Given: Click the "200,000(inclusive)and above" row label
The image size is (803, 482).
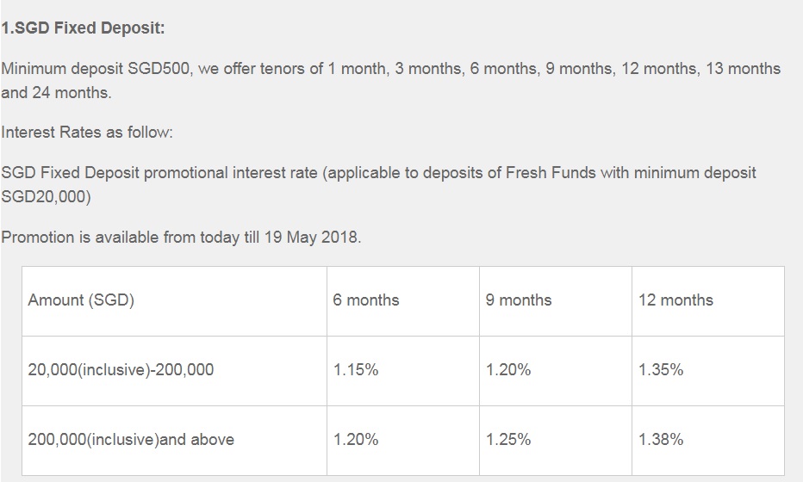Looking at the screenshot, I should 131,440.
